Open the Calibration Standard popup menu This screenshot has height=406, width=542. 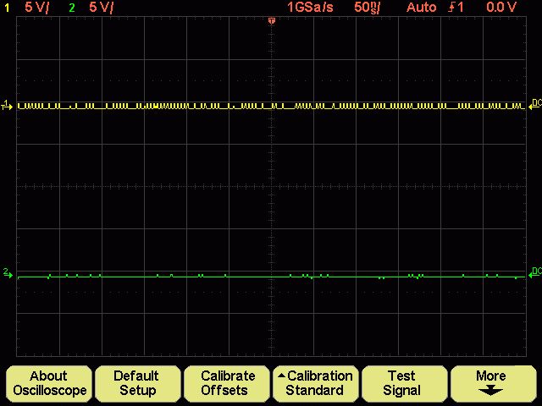pyautogui.click(x=315, y=383)
